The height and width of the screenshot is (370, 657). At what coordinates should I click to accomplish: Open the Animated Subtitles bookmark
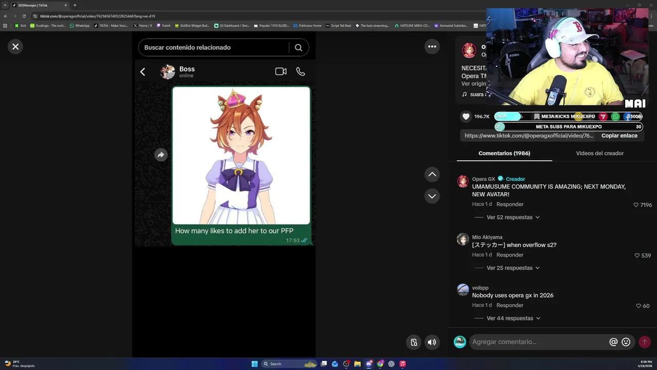pyautogui.click(x=451, y=25)
